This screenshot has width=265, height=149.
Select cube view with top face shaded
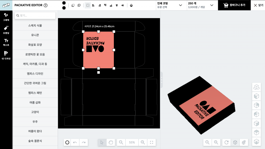[x=256, y=133]
